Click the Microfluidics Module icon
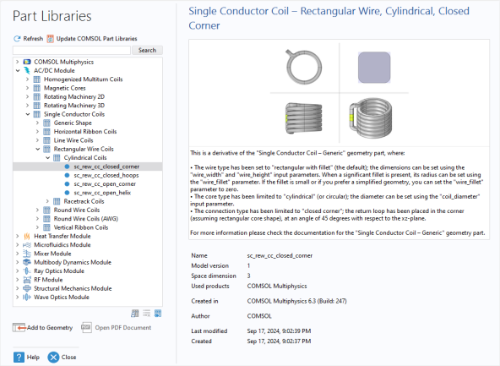Image resolution: width=500 pixels, height=366 pixels. coord(27,245)
